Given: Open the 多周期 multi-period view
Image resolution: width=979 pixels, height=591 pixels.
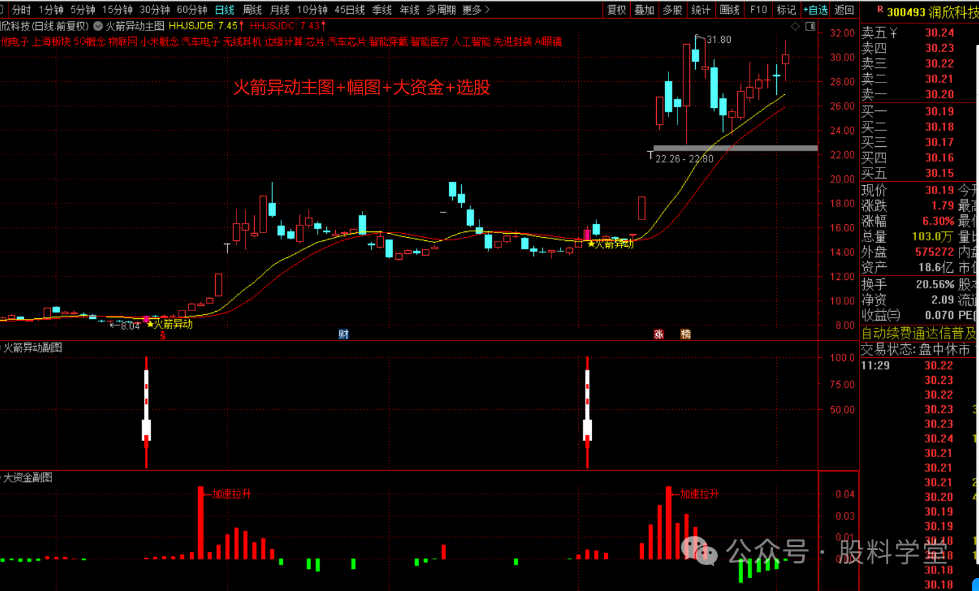Looking at the screenshot, I should tap(441, 10).
